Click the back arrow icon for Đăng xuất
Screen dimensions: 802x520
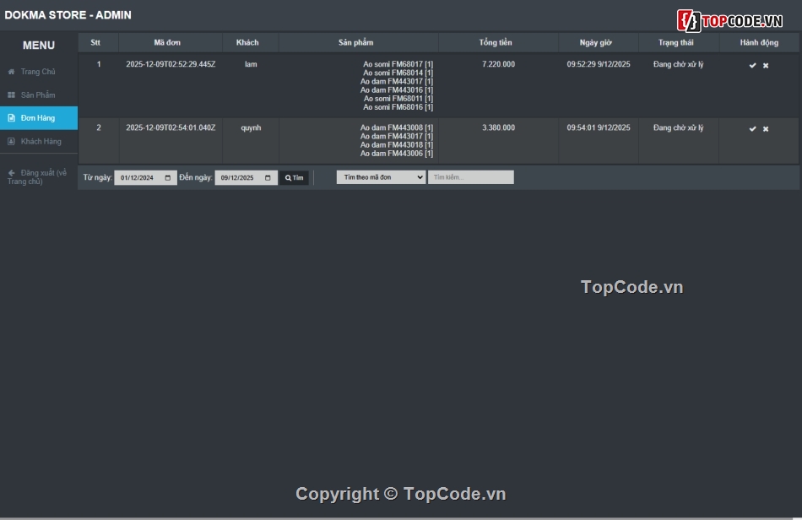[11, 173]
